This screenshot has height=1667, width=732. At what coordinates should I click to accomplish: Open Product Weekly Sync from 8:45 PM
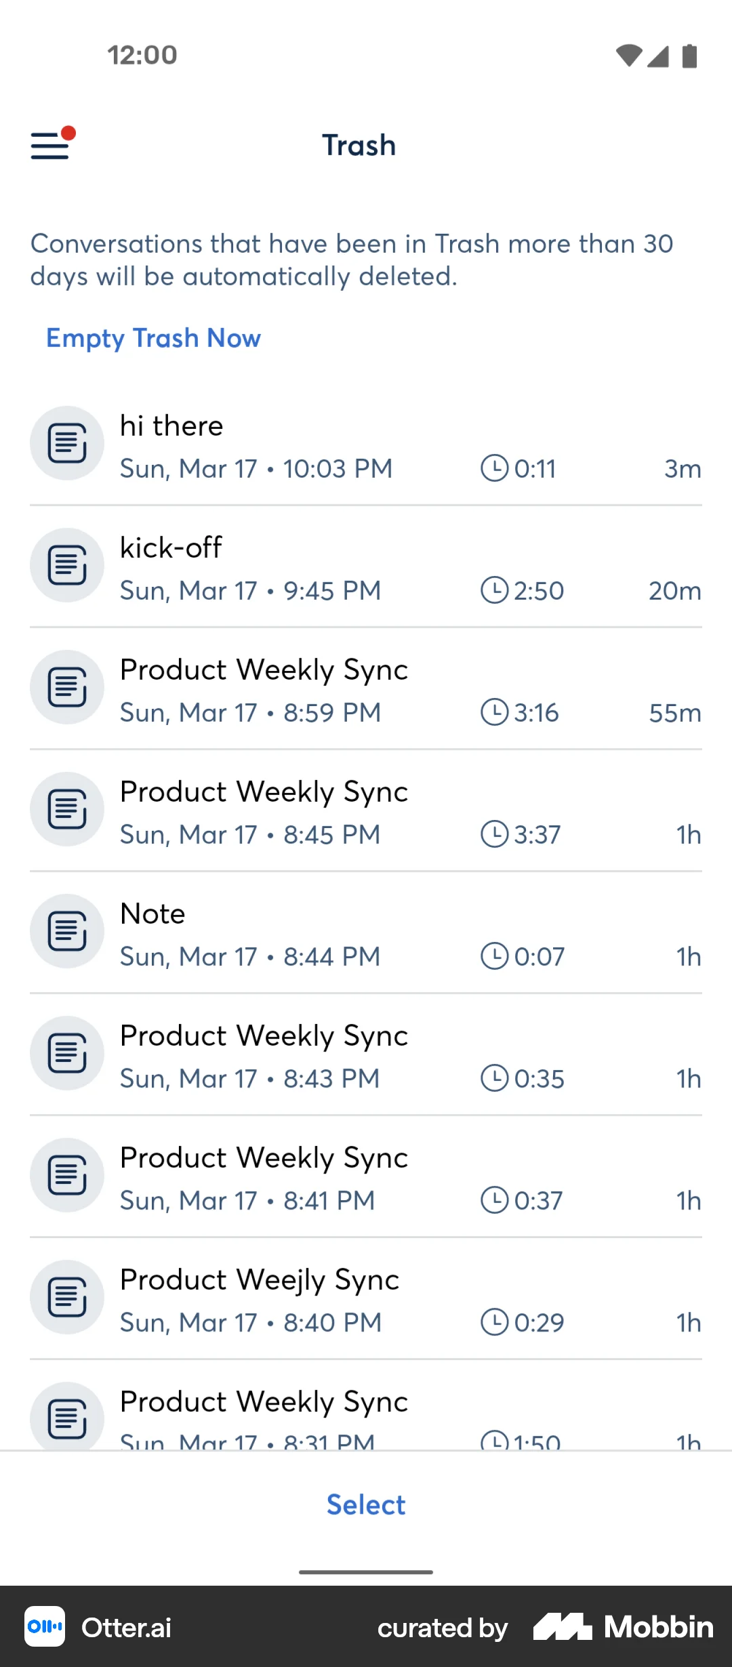(x=264, y=792)
